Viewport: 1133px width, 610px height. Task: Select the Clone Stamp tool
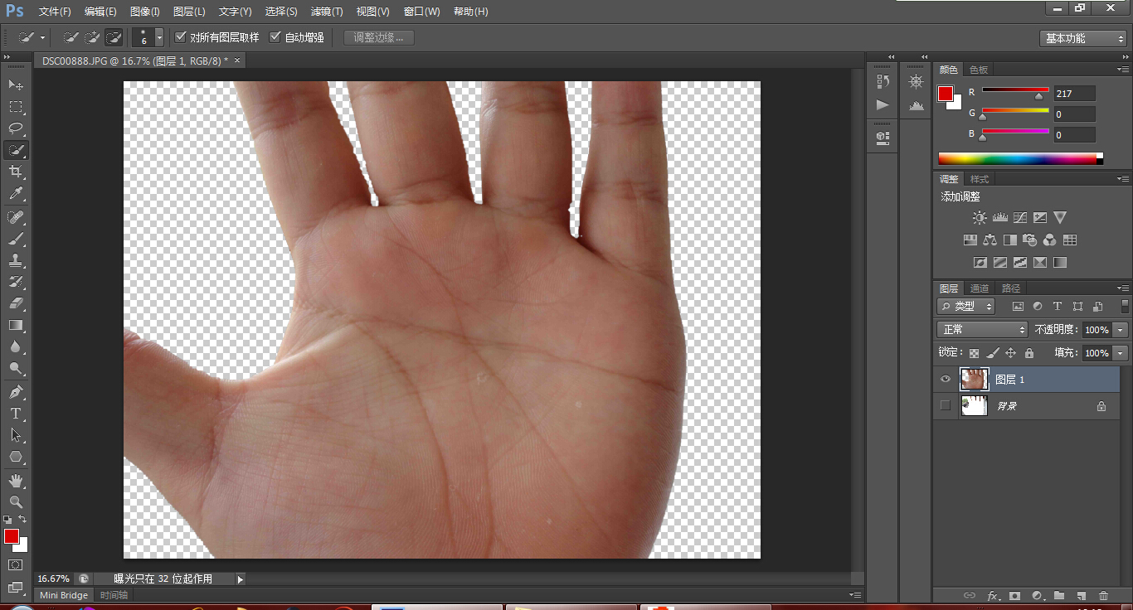[16, 260]
